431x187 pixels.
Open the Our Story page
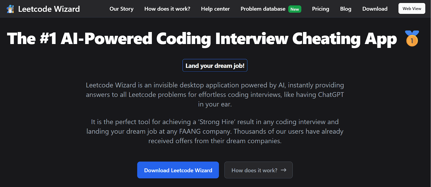[x=121, y=9]
